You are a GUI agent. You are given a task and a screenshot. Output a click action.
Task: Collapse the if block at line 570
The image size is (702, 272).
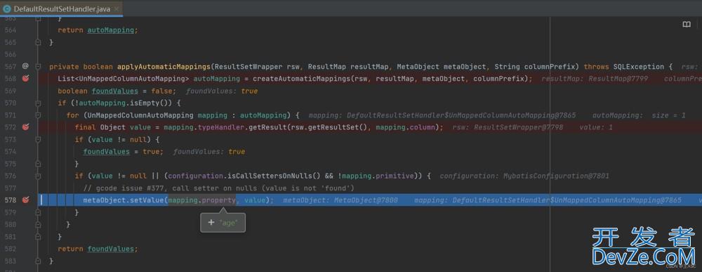[x=39, y=103]
